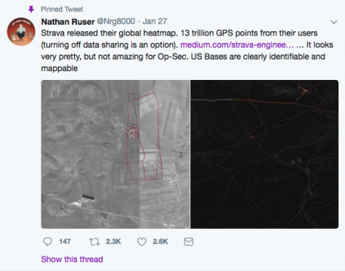Click the 147 replies count
The height and width of the screenshot is (271, 345).
point(65,241)
